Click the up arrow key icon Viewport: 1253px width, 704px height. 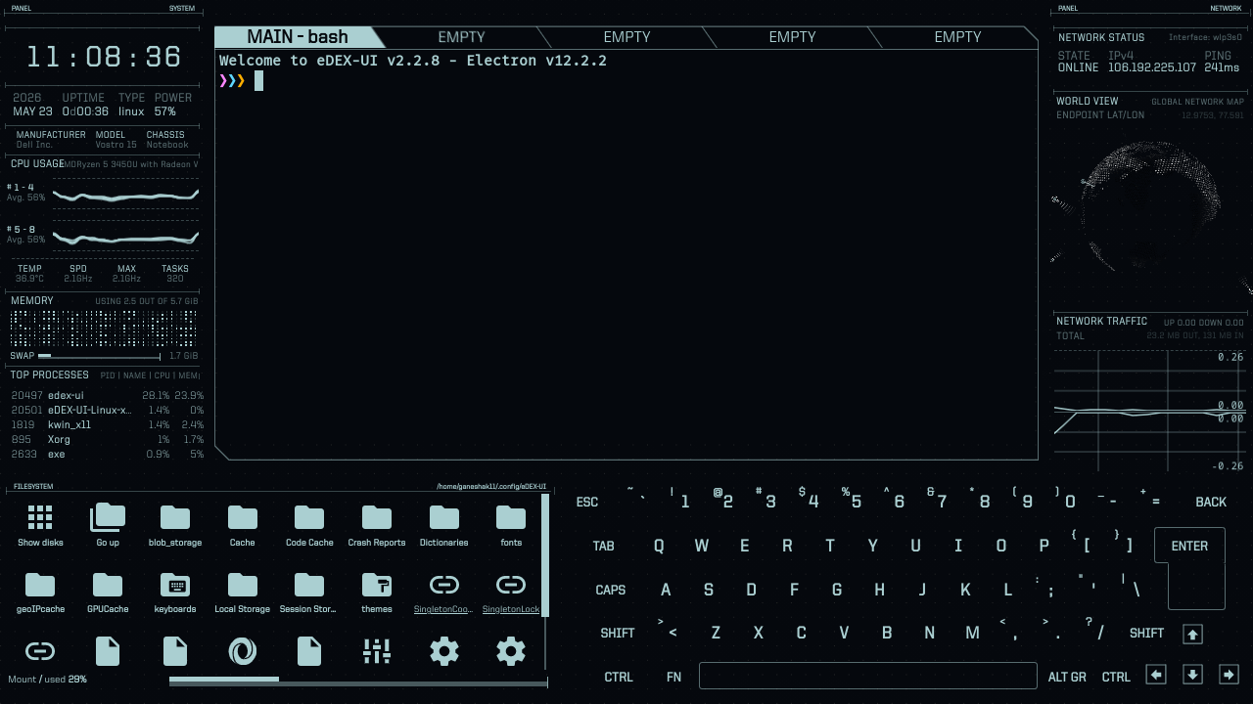(x=1192, y=634)
